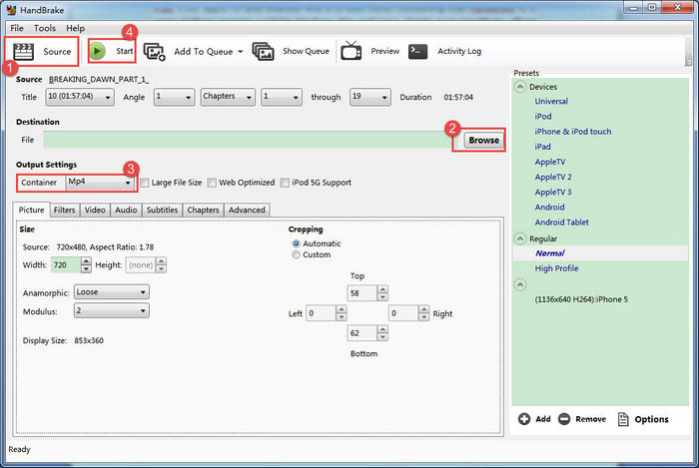
Task: Select the AppleTV 3 preset
Action: pos(553,192)
